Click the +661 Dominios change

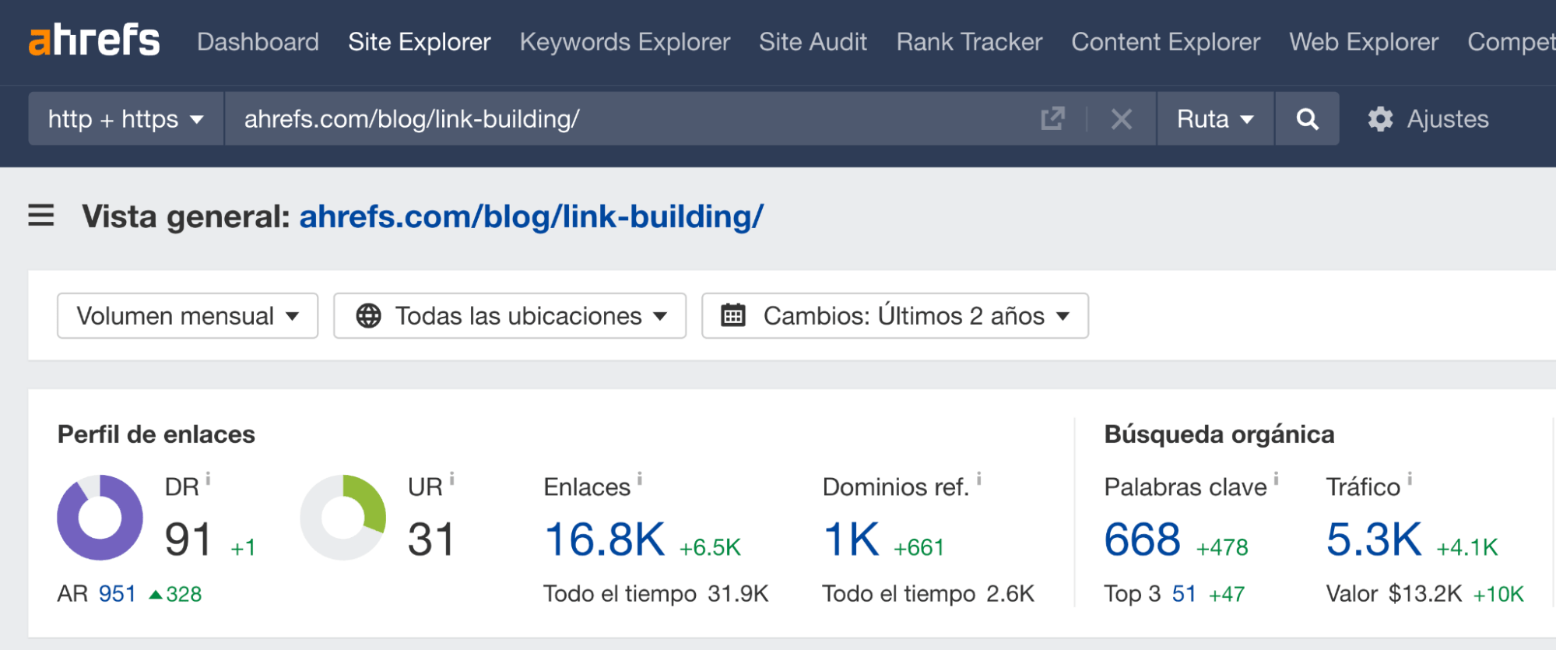(918, 547)
